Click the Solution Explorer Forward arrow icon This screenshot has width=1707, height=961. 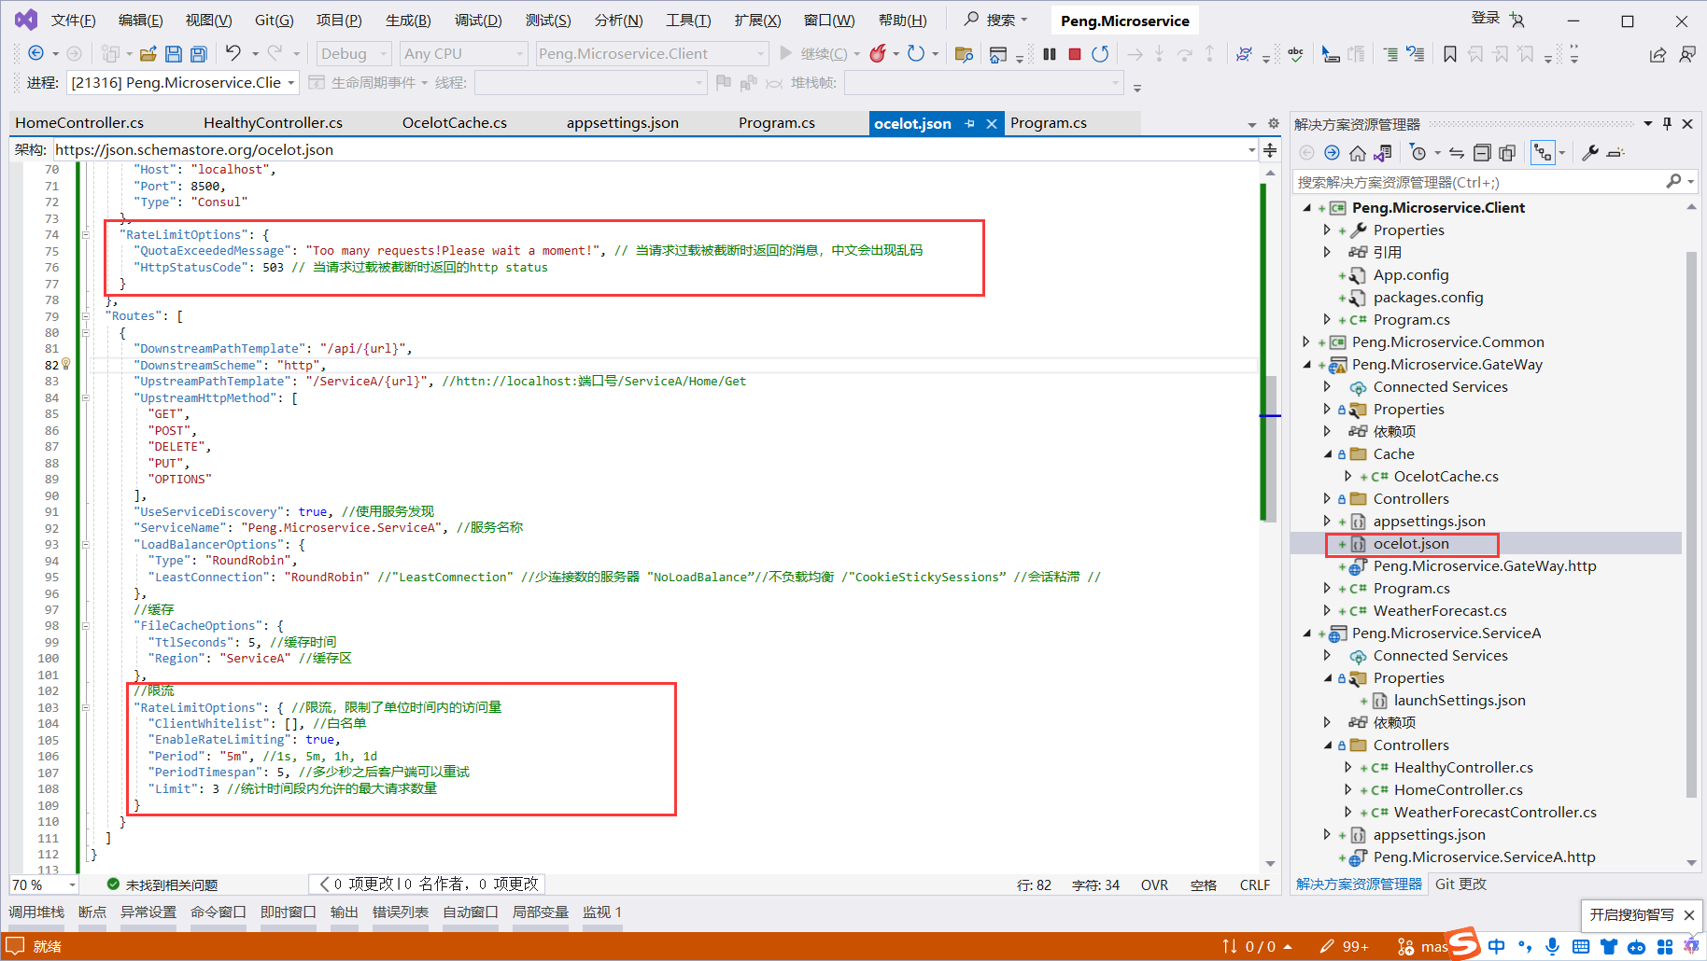pos(1332,153)
